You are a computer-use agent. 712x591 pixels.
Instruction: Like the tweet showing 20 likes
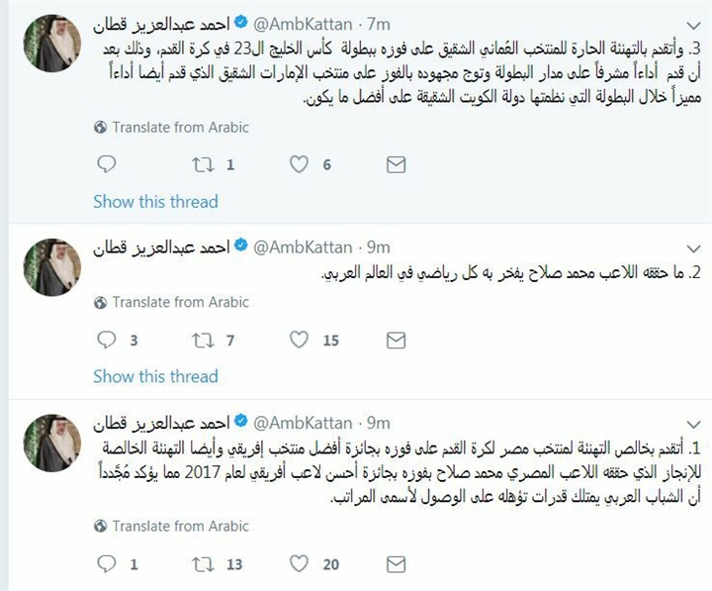coord(299,563)
